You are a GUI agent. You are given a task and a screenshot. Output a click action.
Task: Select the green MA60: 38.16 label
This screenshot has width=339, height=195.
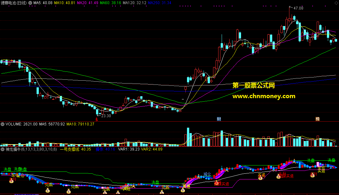tap(110, 3)
